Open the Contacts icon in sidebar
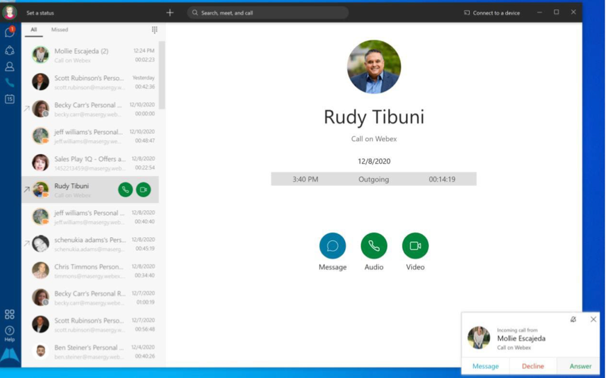The width and height of the screenshot is (606, 378). [x=10, y=66]
